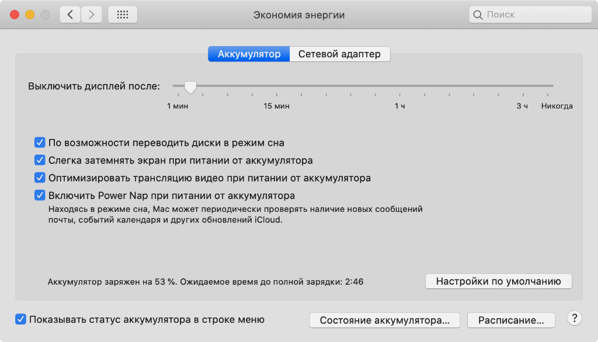
Task: Click the '1 мин' slider label
Action: point(178,106)
